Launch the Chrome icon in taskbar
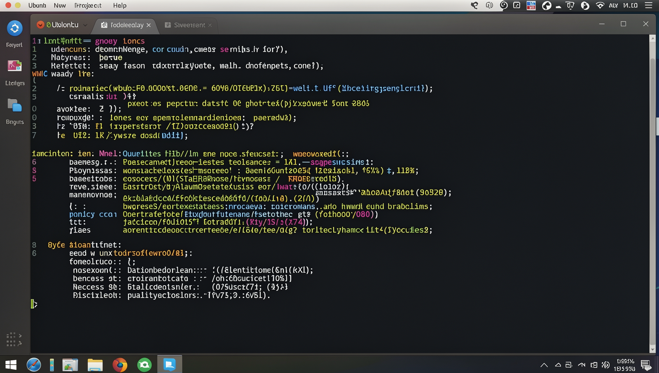This screenshot has width=659, height=373. coord(120,365)
